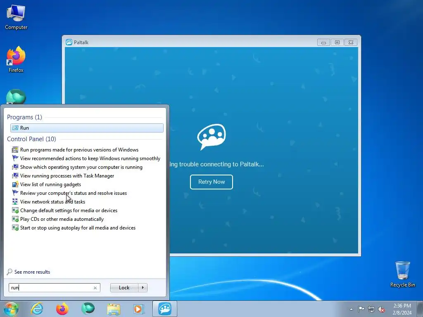The width and height of the screenshot is (423, 317).
Task: Click the Programs (1) group header
Action: pos(24,117)
